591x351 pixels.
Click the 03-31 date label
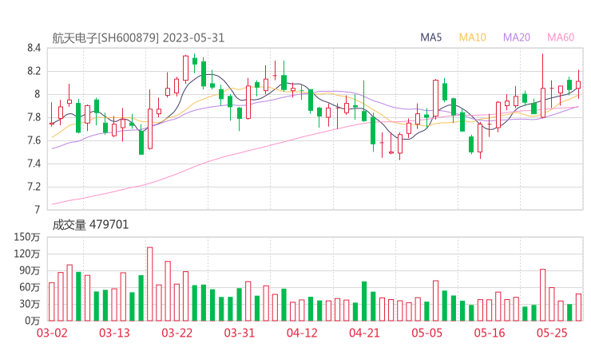240,333
